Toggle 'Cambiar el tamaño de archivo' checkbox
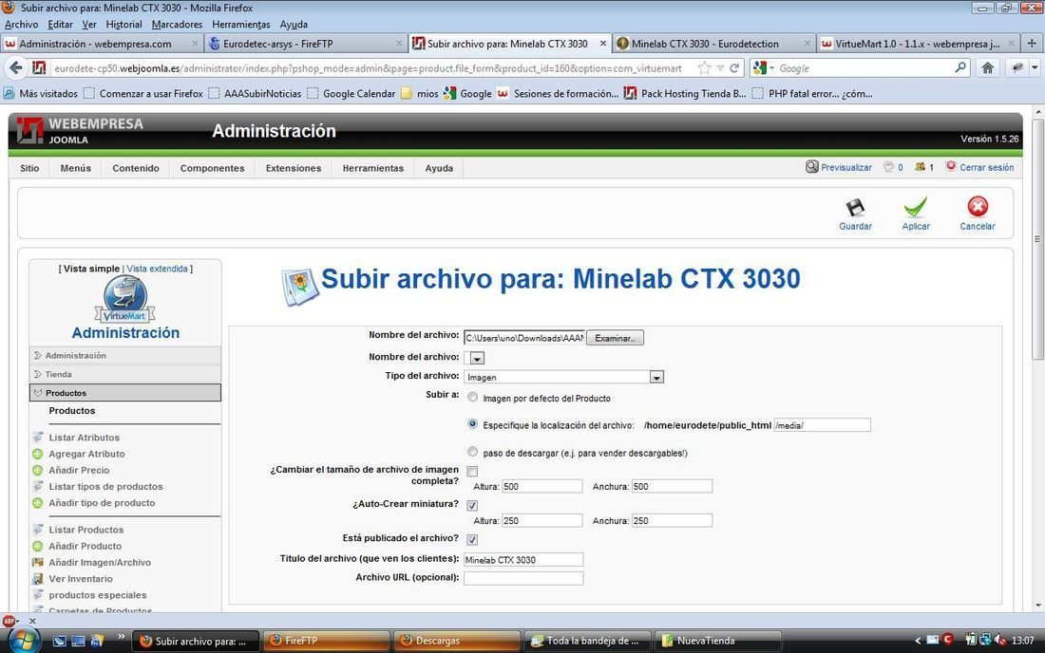 tap(472, 472)
